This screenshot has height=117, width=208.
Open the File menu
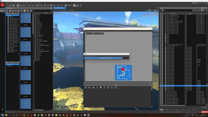coord(7,3)
